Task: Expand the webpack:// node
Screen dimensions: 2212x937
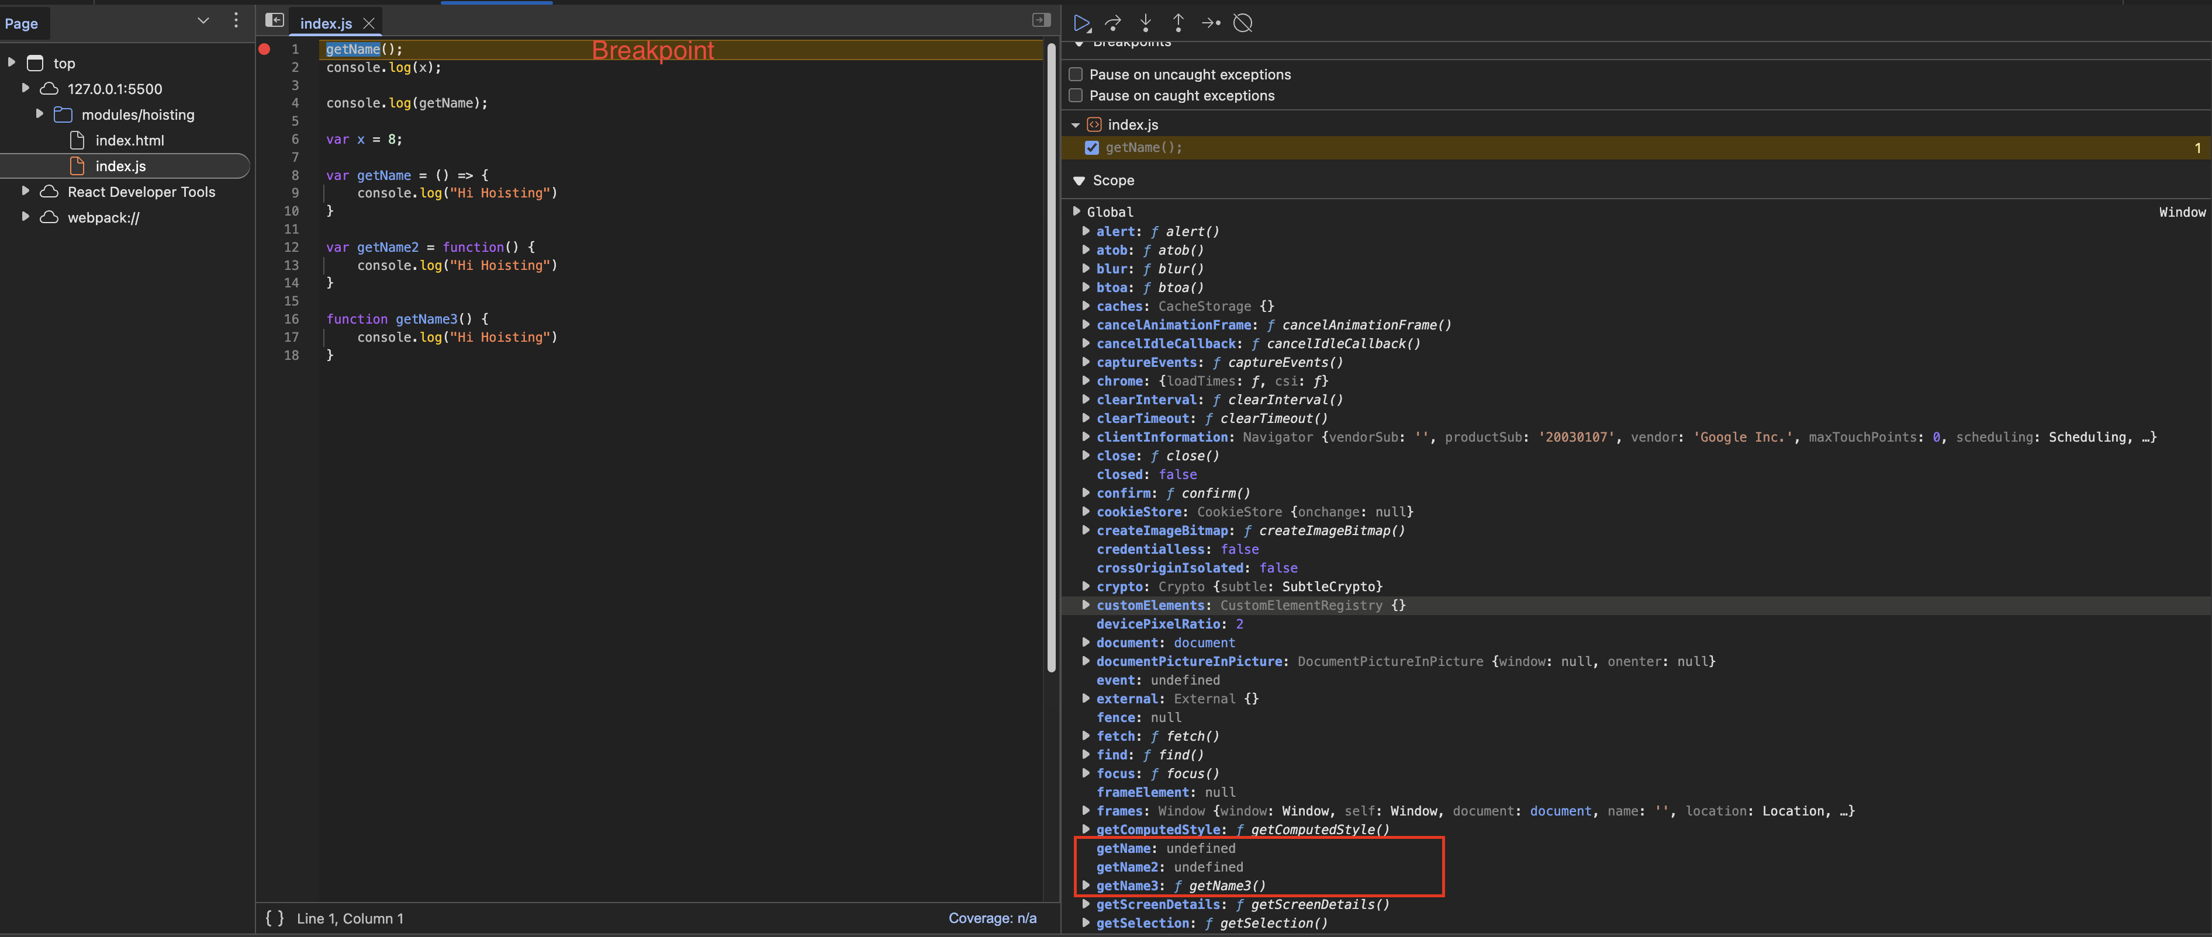Action: pos(26,216)
